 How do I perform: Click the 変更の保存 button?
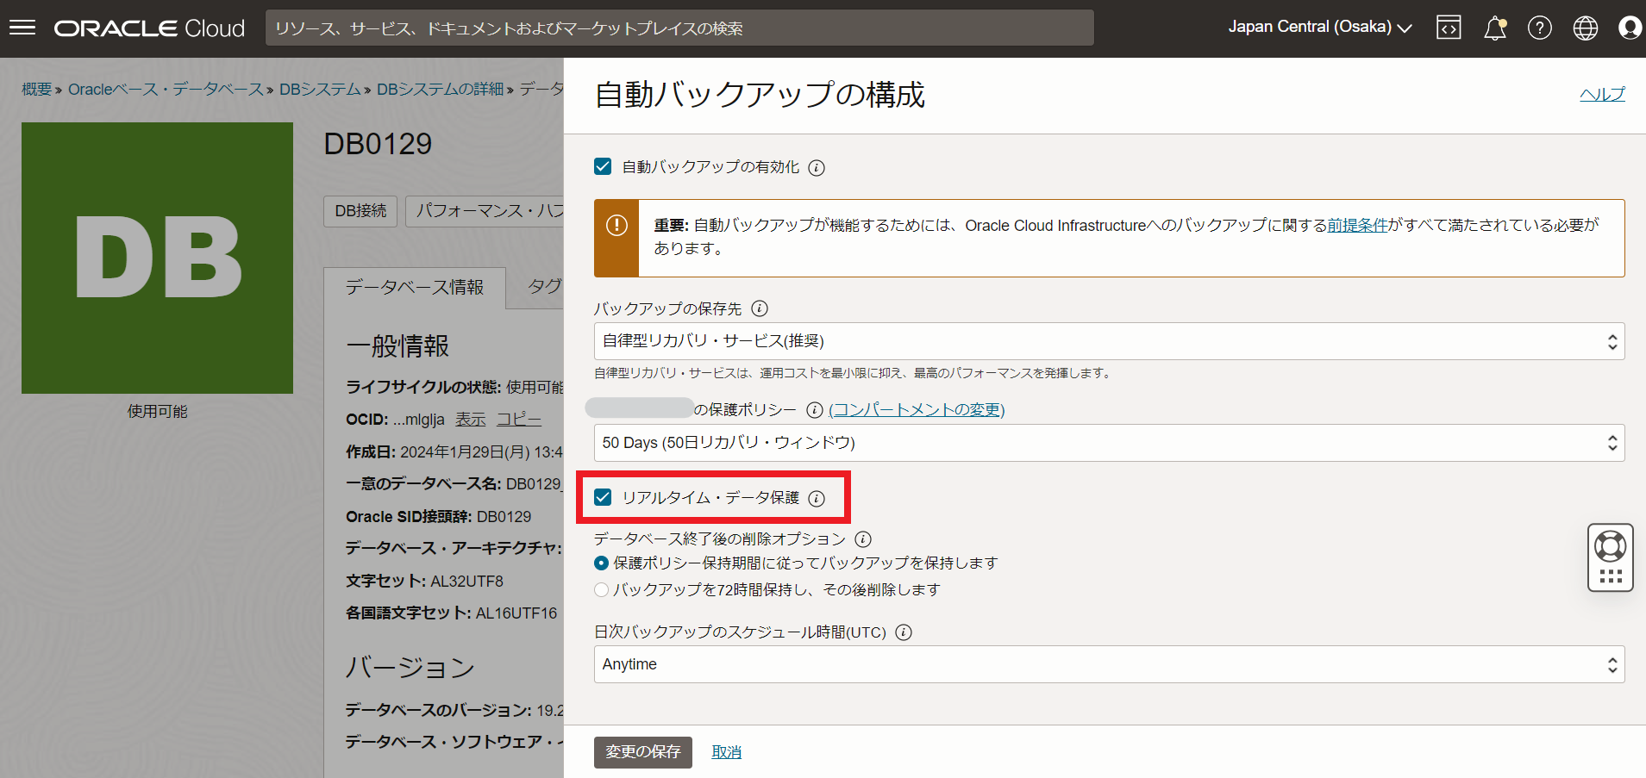[x=642, y=752]
